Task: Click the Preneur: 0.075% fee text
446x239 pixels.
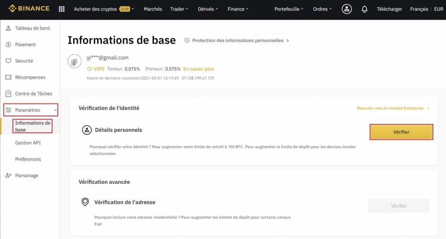Action: click(x=163, y=69)
